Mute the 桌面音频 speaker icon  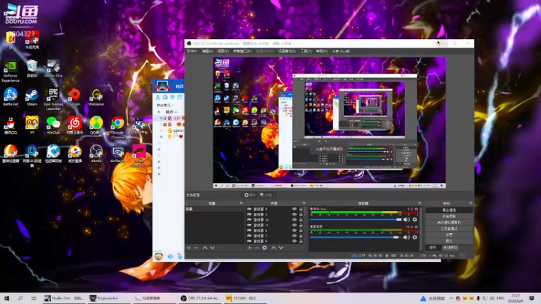(406, 237)
